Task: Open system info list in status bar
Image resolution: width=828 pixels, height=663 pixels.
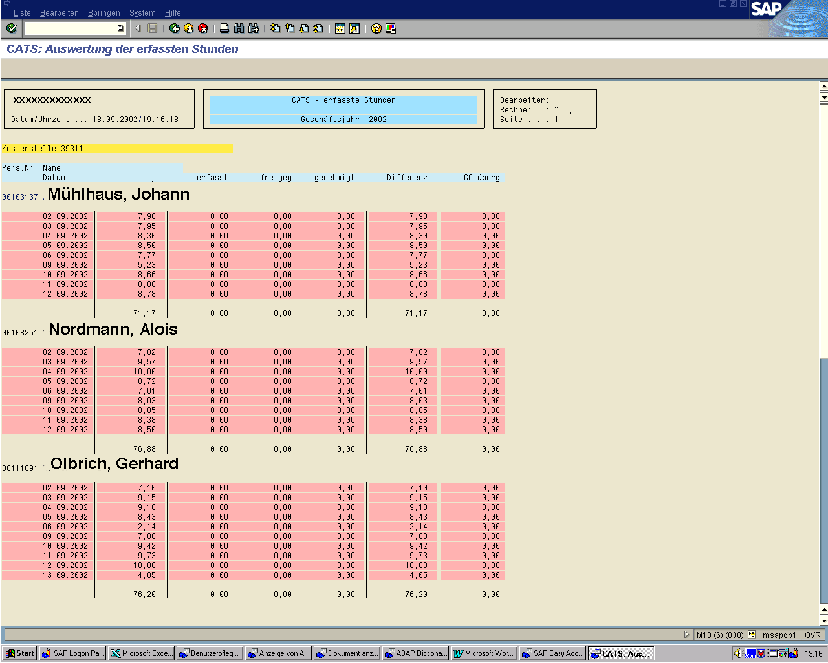Action: tap(752, 635)
